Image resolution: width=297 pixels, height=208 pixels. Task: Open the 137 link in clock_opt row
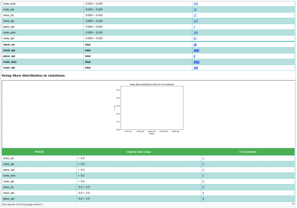coord(195,21)
